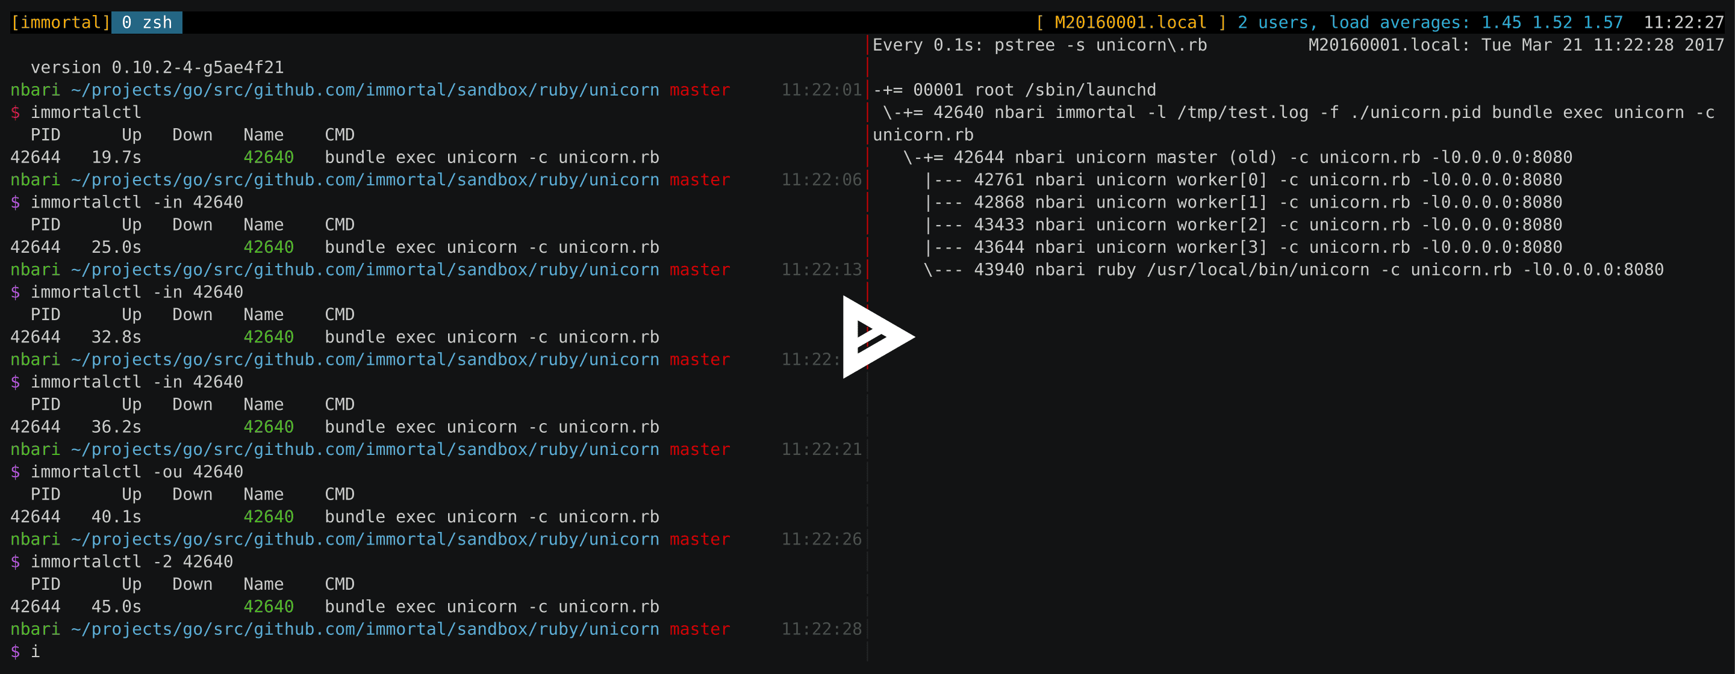Click the uptime value '36.2s'

(x=116, y=427)
